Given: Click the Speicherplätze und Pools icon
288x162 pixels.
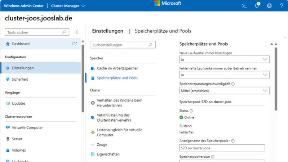Looking at the screenshot, I should [x=93, y=78].
